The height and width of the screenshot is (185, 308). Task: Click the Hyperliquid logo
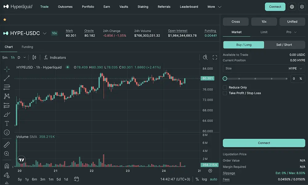click(18, 6)
